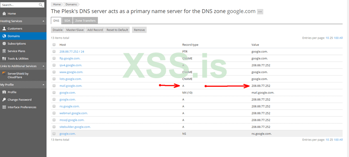Check the box for 208.88.77.252 / 24 row
This screenshot has width=349, height=157.
54,52
